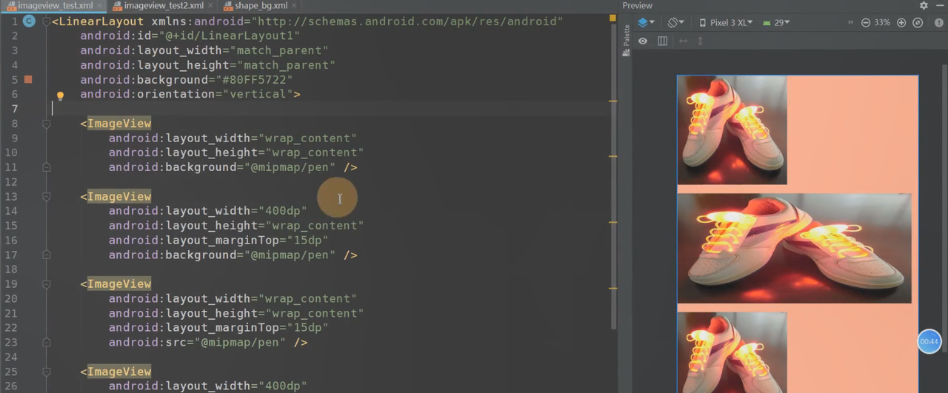
Task: Click the fold end marker on line 17
Action: (46, 255)
